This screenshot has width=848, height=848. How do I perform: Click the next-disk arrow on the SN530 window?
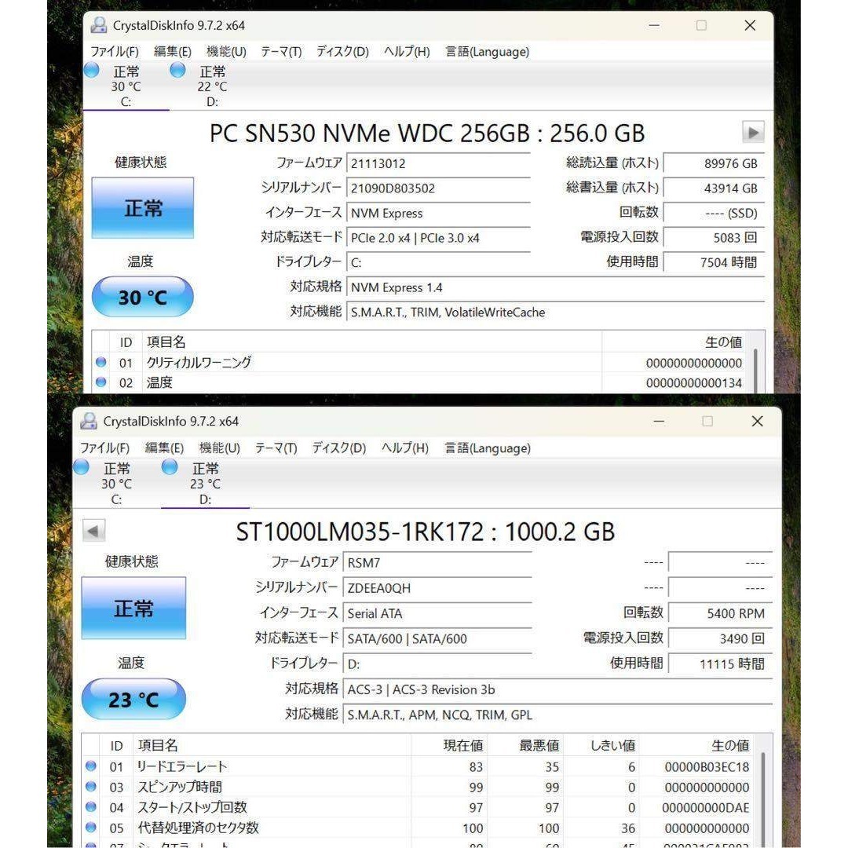pos(753,132)
